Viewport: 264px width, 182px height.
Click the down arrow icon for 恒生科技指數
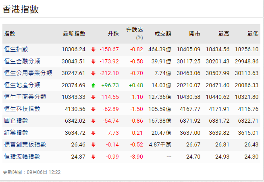[93, 109]
